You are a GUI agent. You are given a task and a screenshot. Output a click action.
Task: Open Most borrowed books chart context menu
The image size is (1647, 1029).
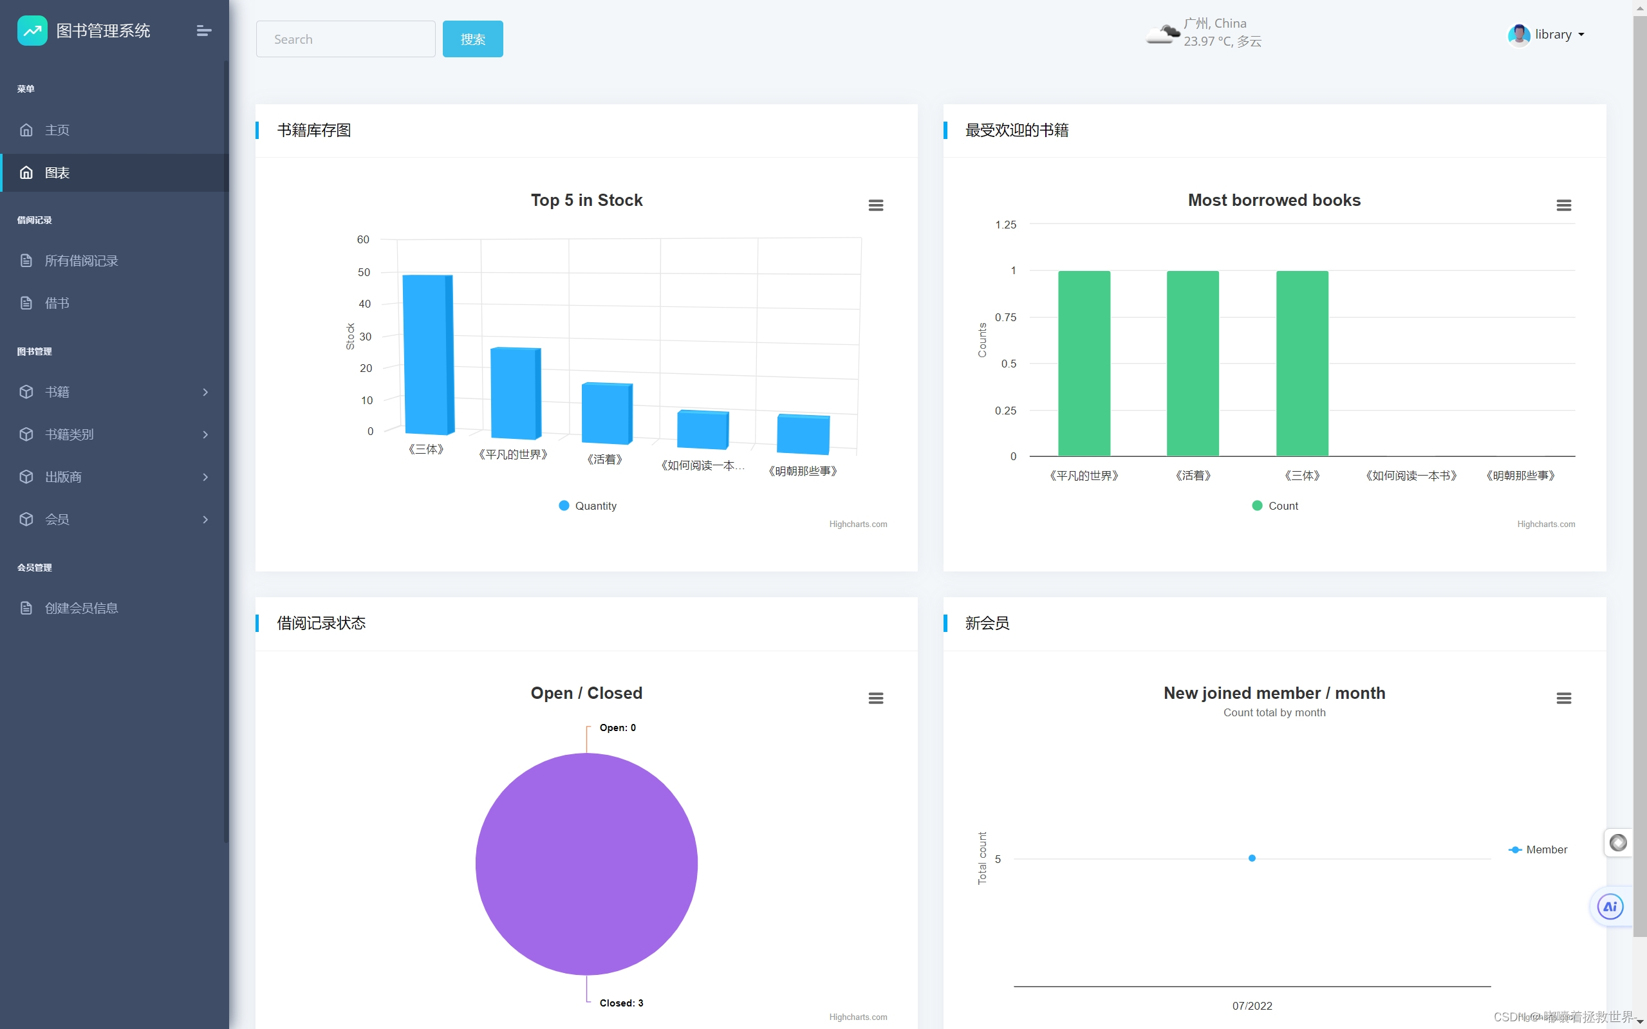tap(1564, 205)
